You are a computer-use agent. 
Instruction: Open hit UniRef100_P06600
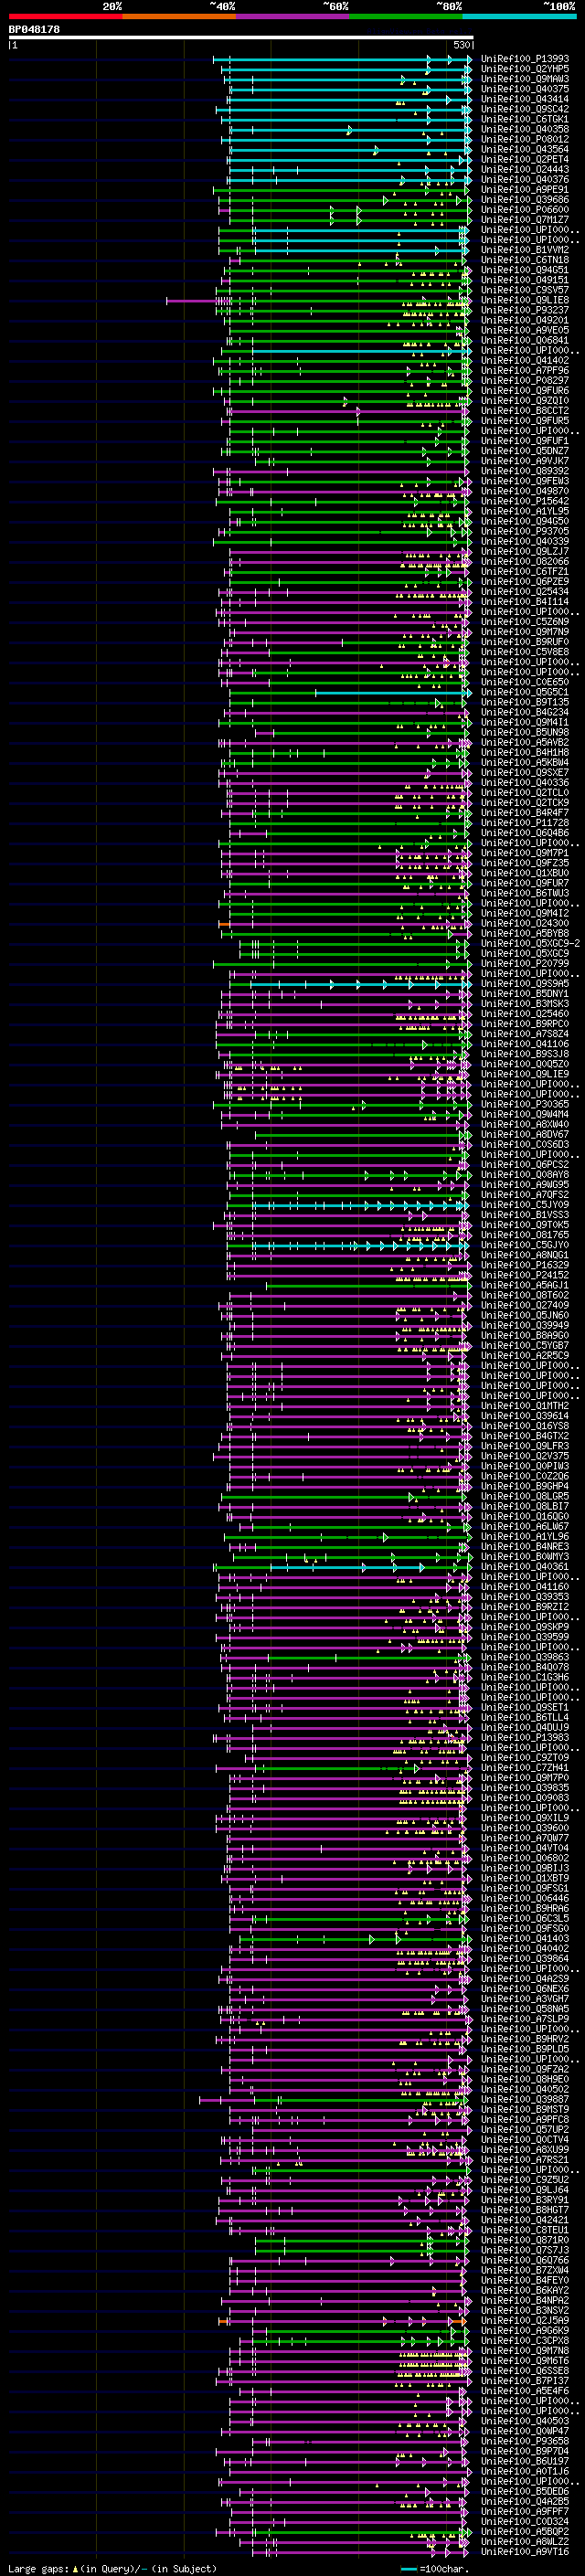click(524, 210)
